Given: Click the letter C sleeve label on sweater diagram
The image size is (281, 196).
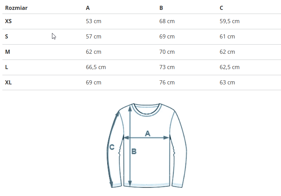Looking at the screenshot, I should [x=112, y=147].
